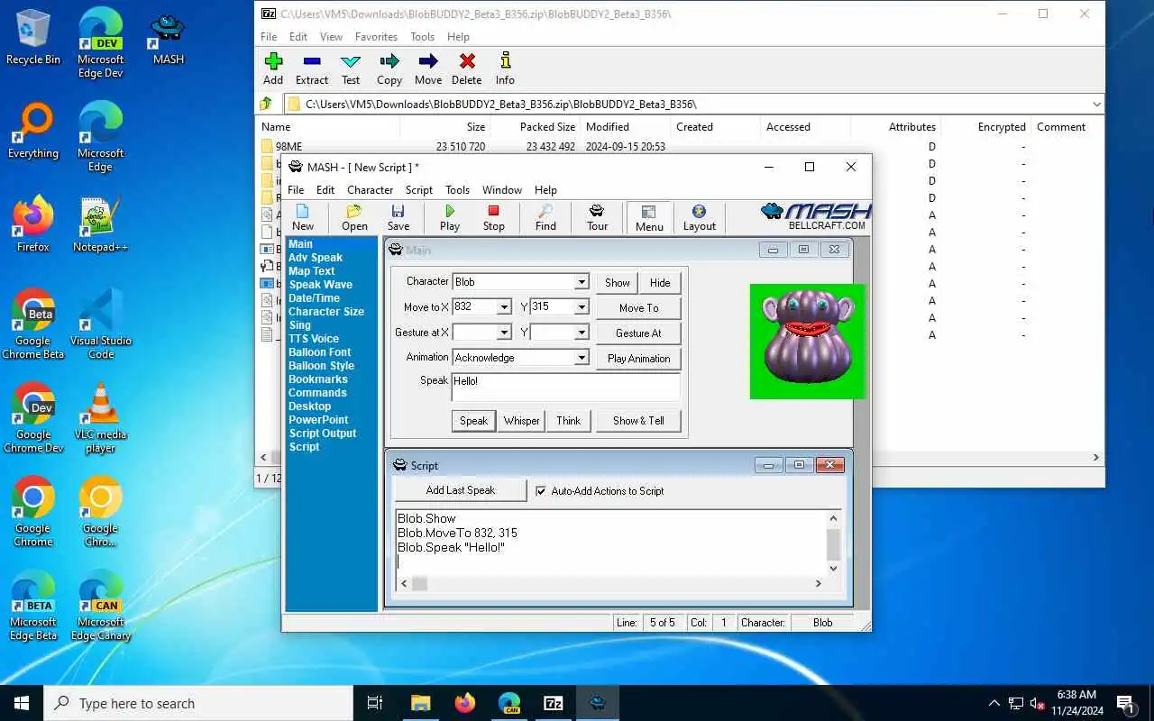
Task: Select the 98ME folder row in 7-Zip
Action: tap(681, 146)
